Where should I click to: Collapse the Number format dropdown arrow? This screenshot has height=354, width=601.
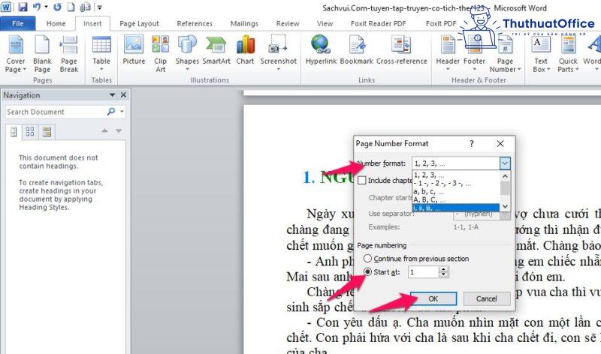pyautogui.click(x=505, y=163)
